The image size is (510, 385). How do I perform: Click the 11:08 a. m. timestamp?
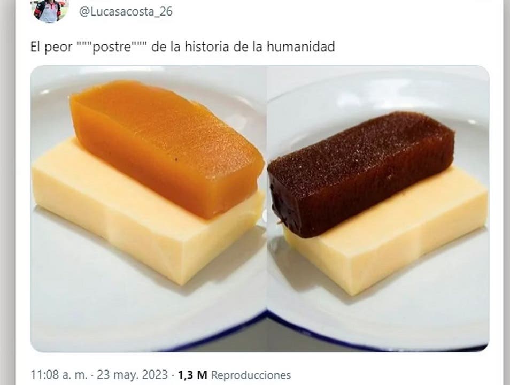(59, 375)
